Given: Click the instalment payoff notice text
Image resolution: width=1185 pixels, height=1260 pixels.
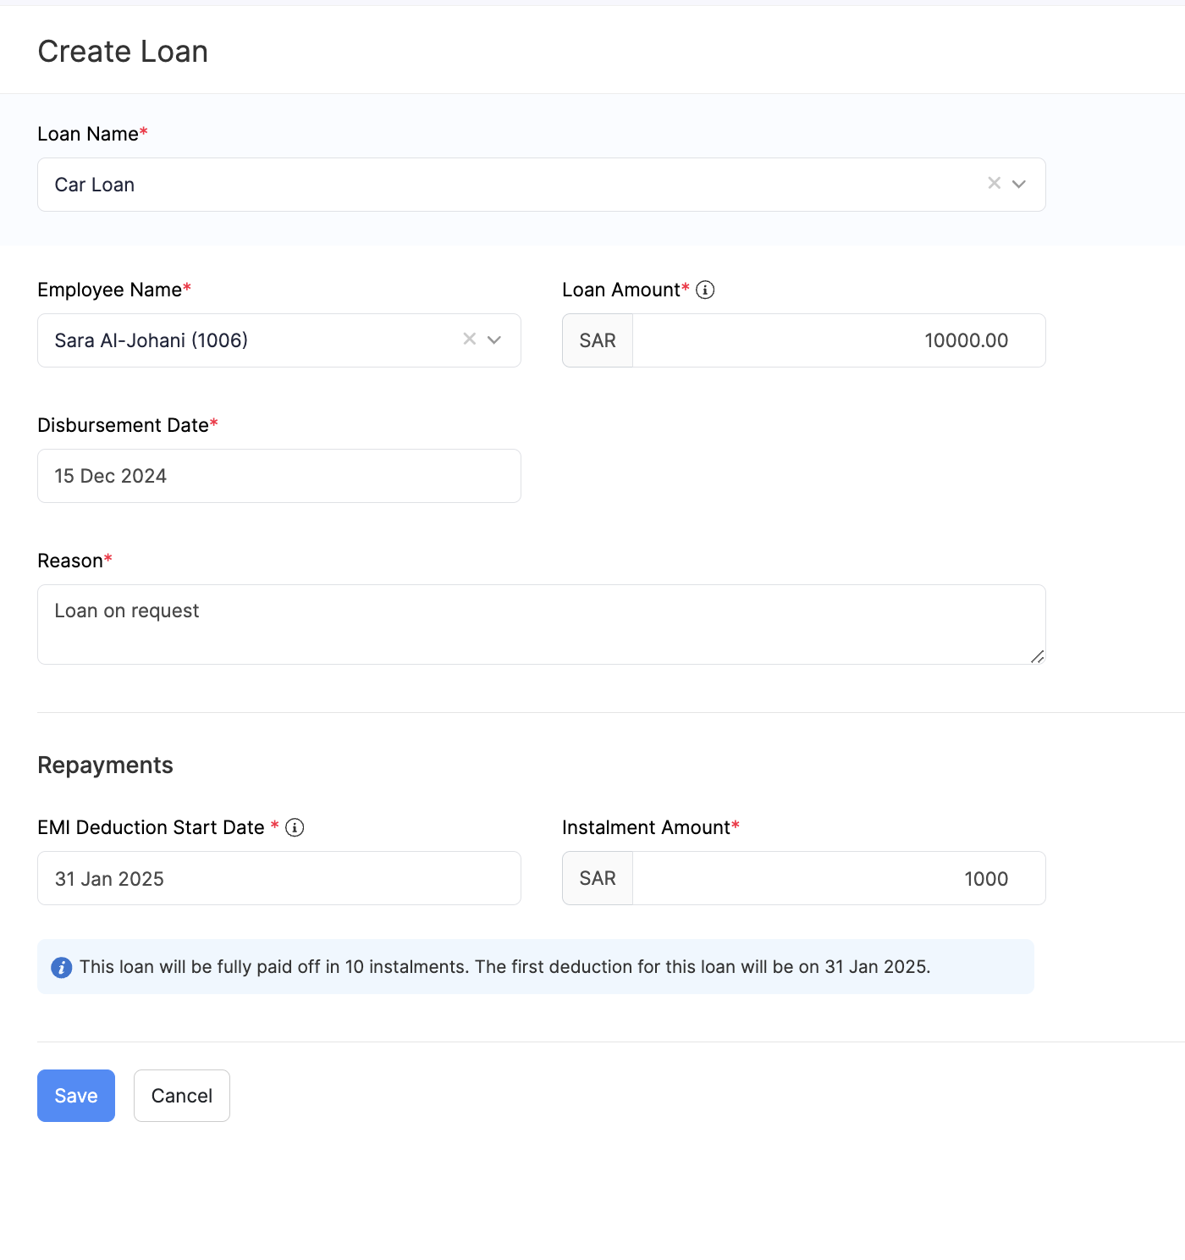Looking at the screenshot, I should coord(504,967).
